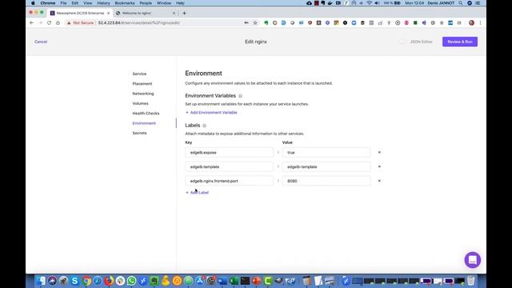Open Terminal from the Dock
The image size is (512, 288).
point(245,281)
